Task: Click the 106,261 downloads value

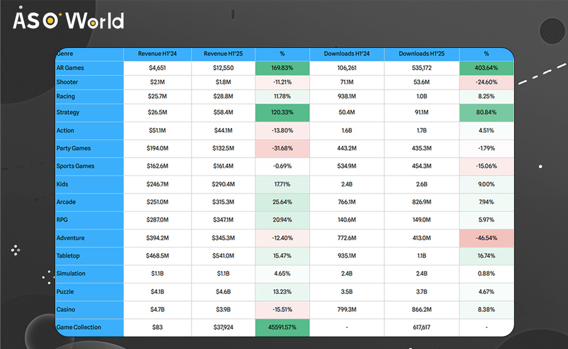Action: click(x=347, y=68)
